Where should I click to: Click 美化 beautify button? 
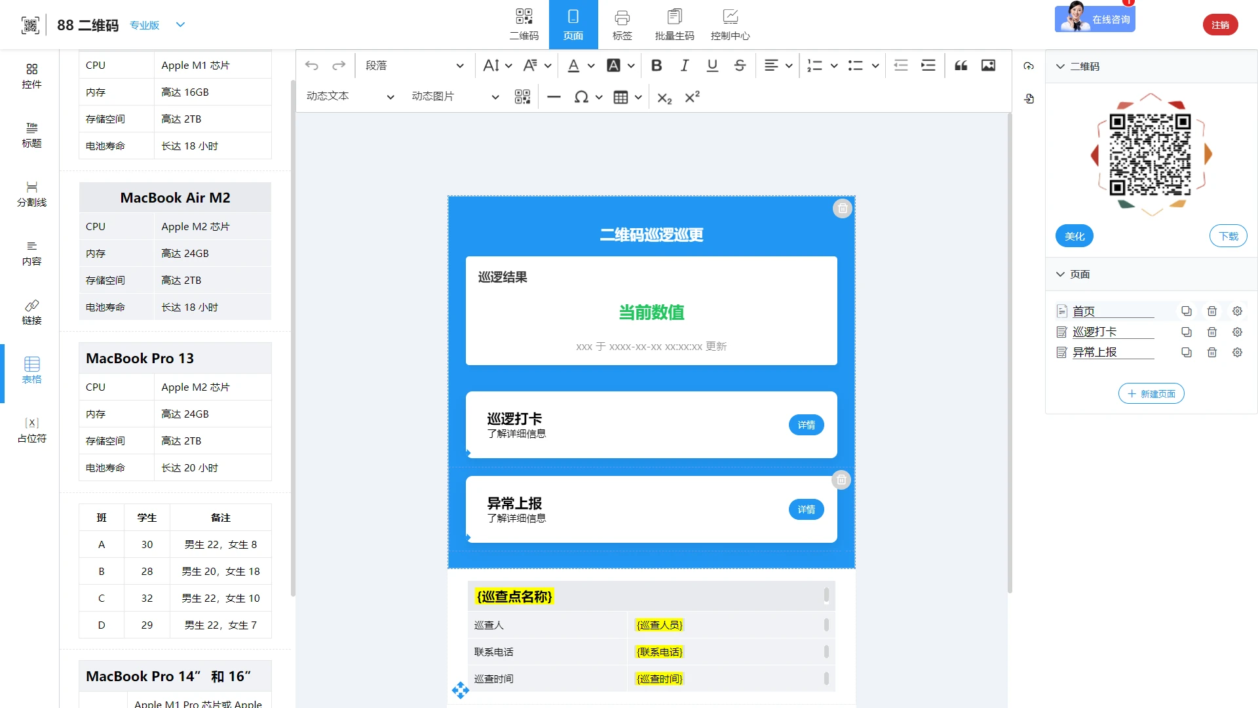coord(1075,236)
